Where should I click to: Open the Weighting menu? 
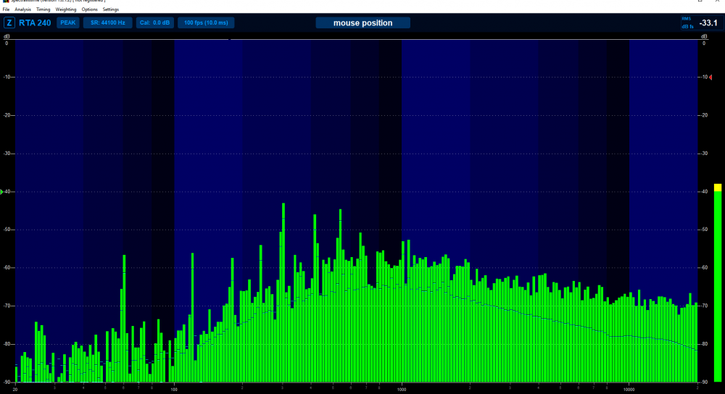tap(66, 9)
